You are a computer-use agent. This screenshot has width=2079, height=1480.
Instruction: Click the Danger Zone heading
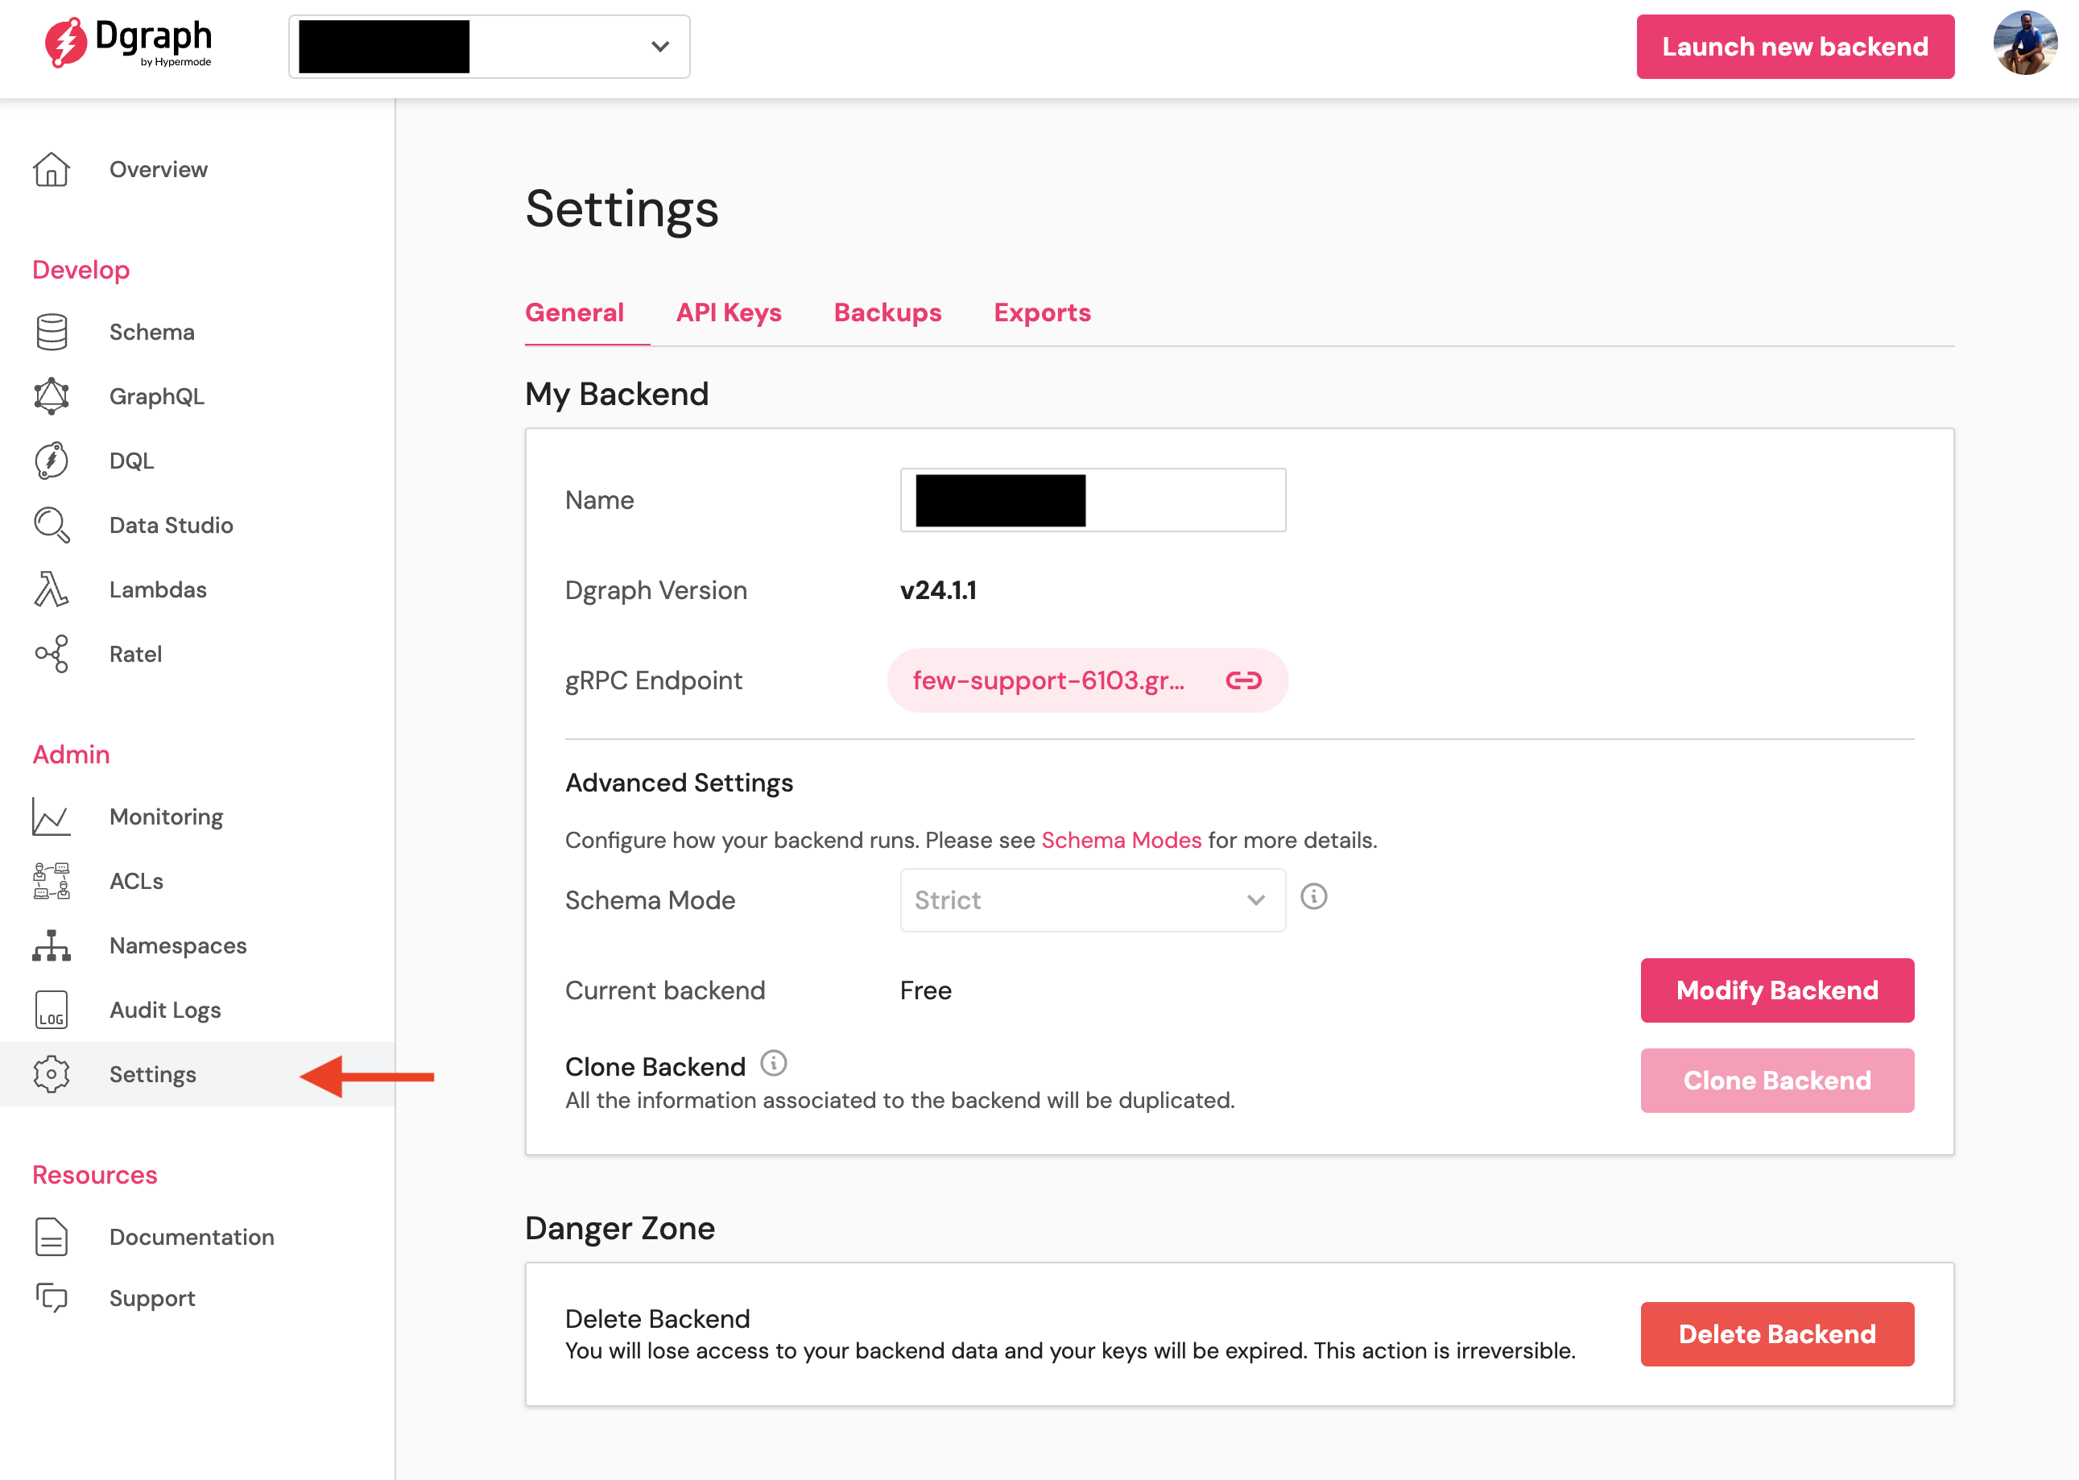[619, 1229]
